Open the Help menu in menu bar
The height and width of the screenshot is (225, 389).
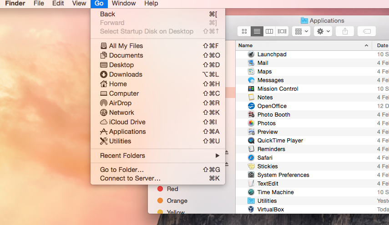(151, 4)
